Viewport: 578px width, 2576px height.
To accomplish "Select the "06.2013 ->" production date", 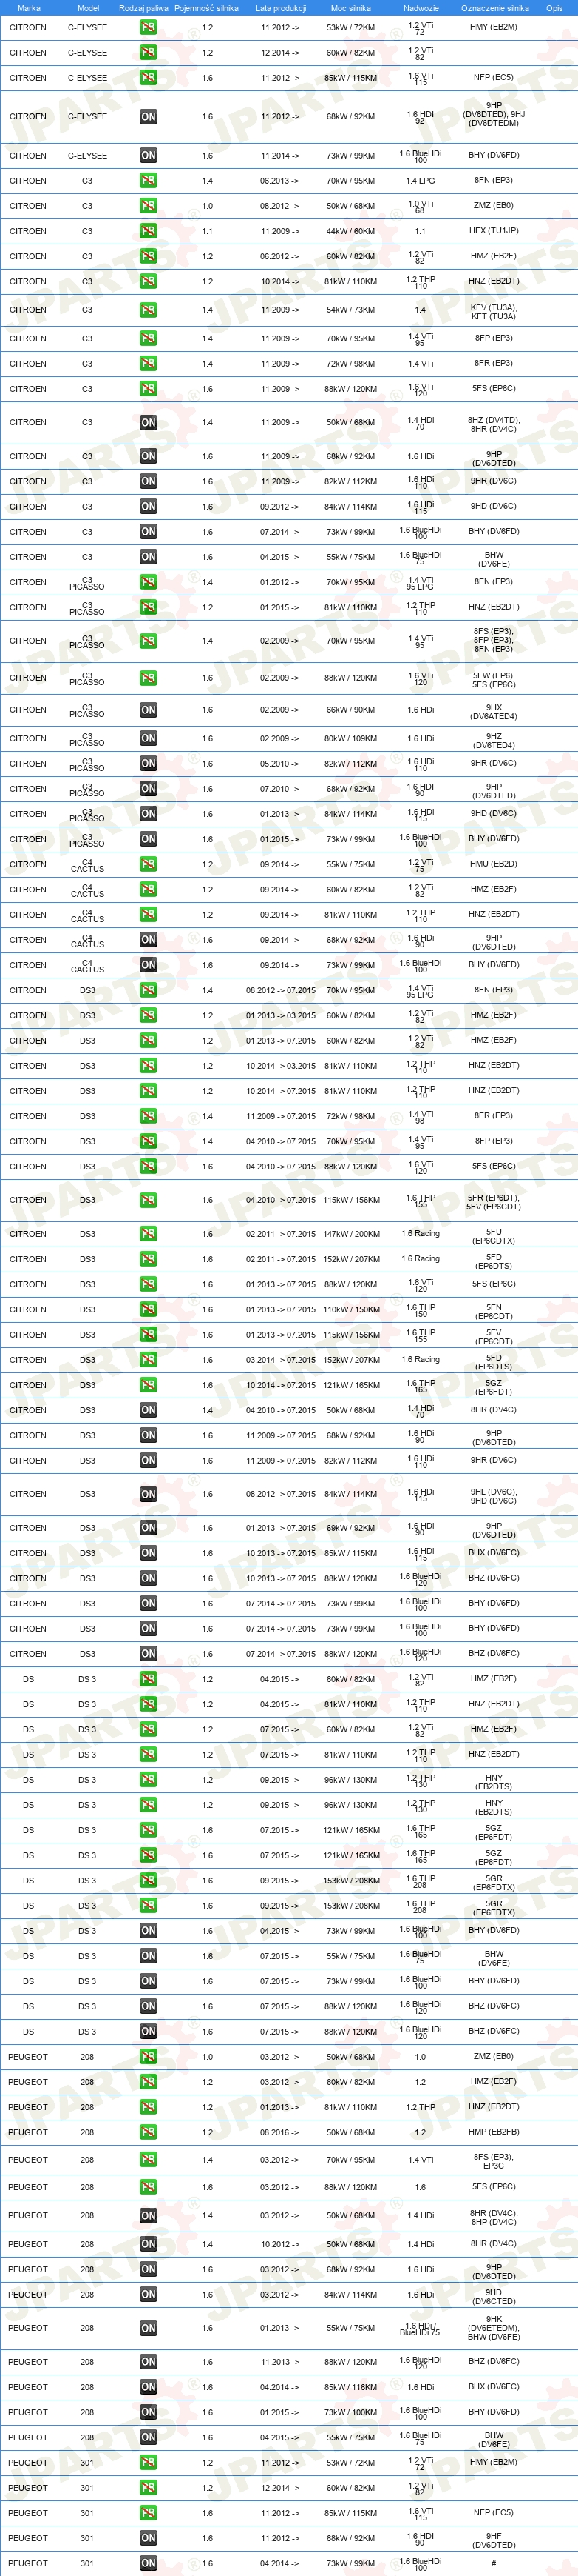I will click(x=279, y=181).
